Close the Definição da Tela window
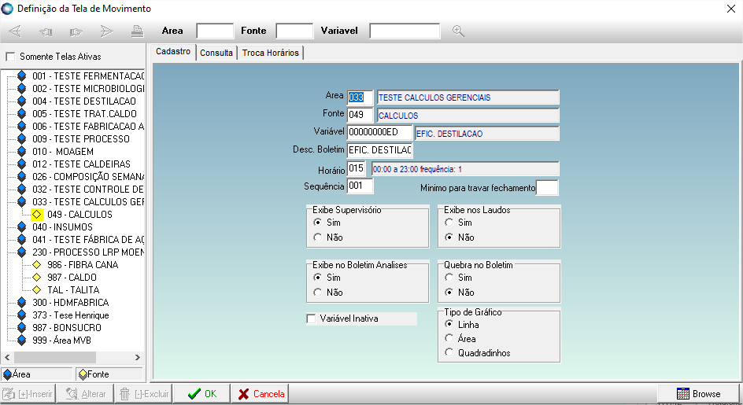The width and height of the screenshot is (743, 405). coord(731,9)
